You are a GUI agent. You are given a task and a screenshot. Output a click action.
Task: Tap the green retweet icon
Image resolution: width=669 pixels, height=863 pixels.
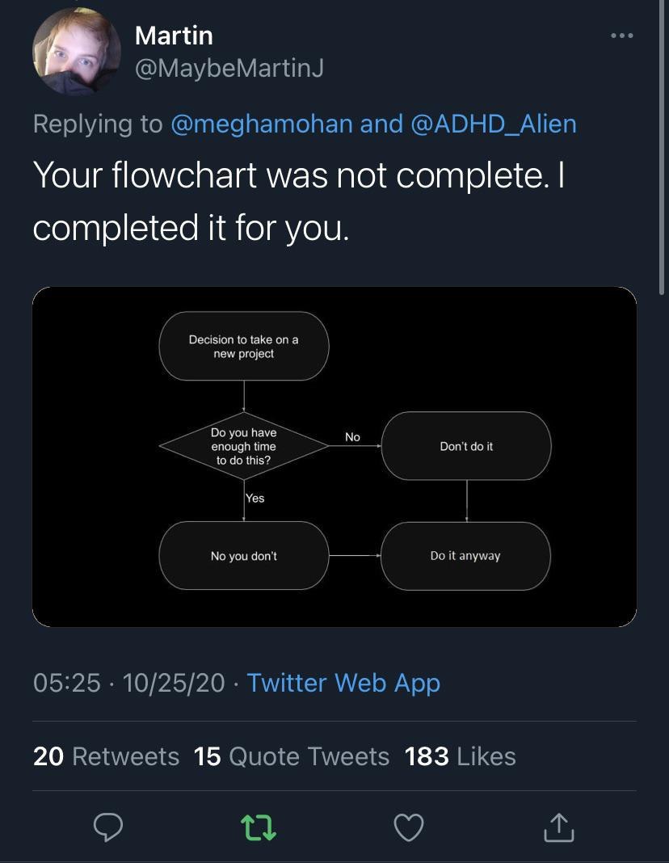(259, 827)
